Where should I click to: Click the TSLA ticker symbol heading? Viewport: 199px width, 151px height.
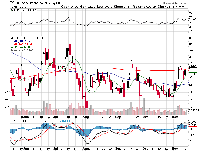click(x=14, y=3)
